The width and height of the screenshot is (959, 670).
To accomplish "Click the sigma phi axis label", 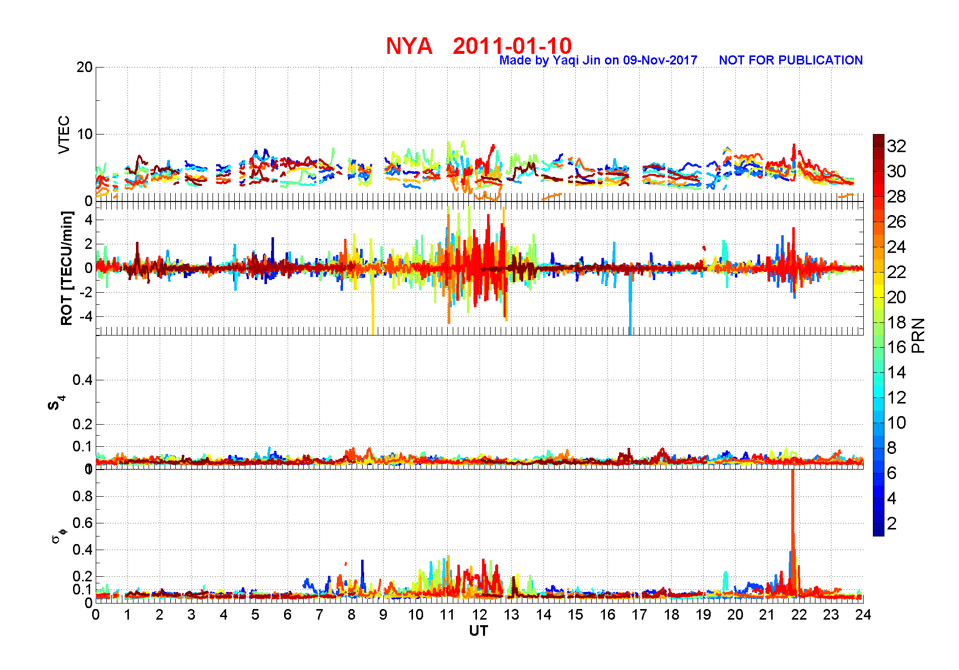I will (x=59, y=535).
